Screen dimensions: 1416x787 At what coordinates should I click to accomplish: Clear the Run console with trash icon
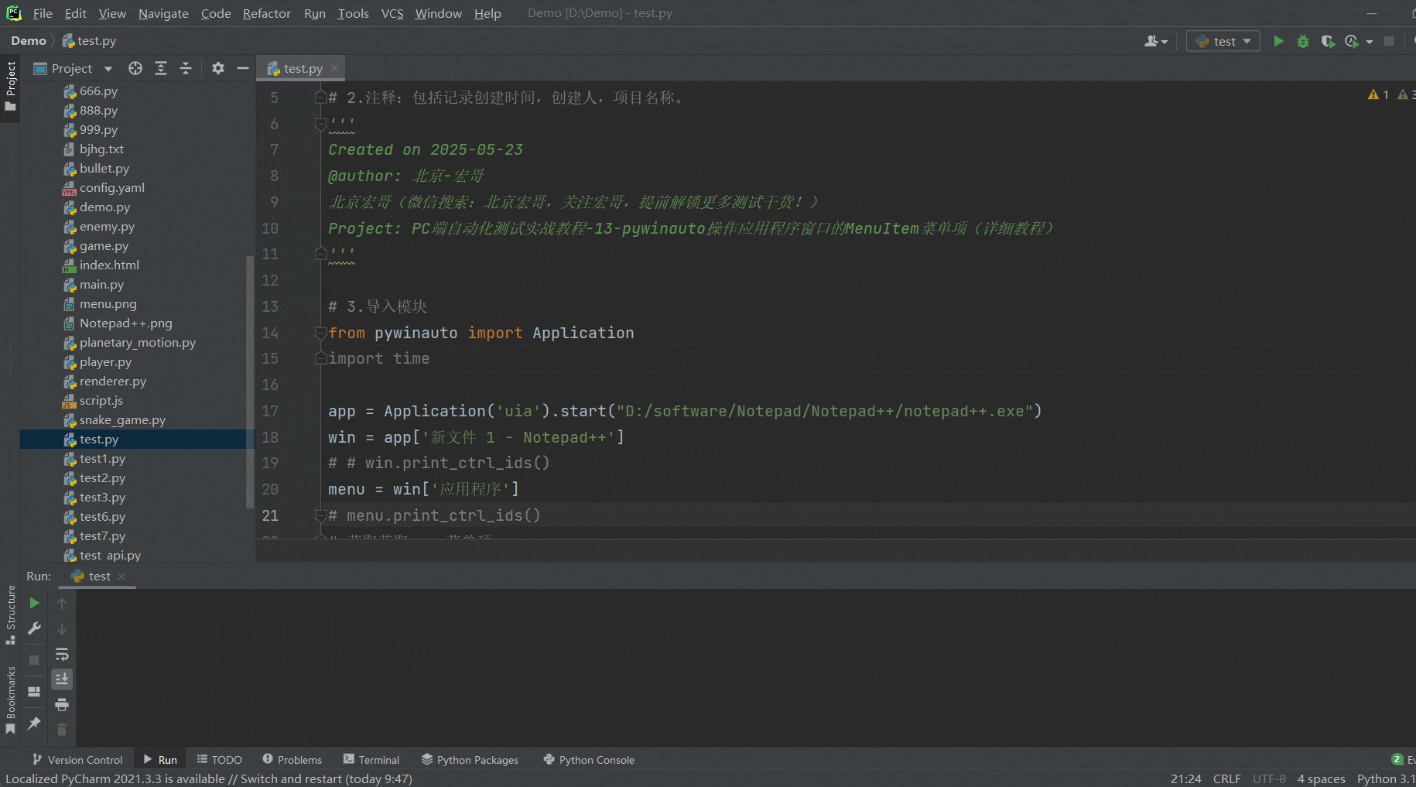[x=62, y=730]
